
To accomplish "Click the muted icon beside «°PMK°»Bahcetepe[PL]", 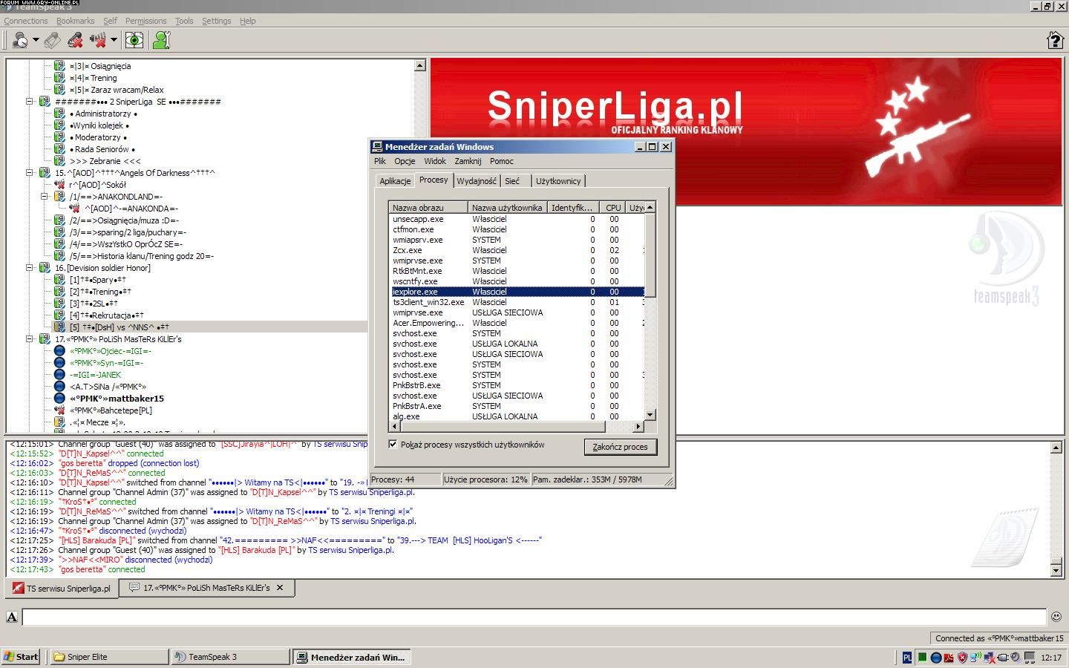I will [59, 410].
